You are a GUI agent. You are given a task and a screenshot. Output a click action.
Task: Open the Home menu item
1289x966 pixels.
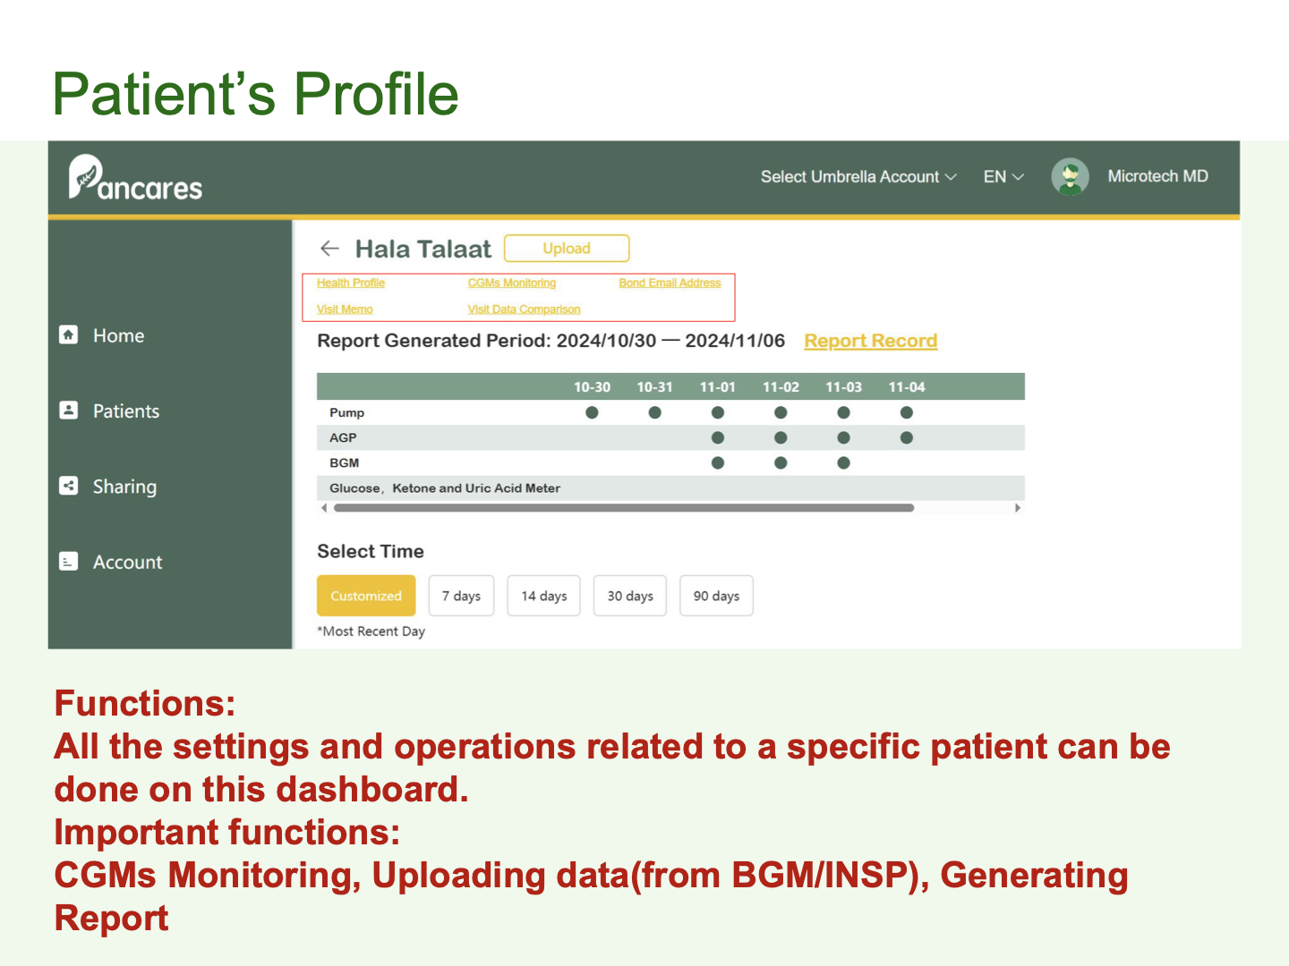tap(118, 335)
